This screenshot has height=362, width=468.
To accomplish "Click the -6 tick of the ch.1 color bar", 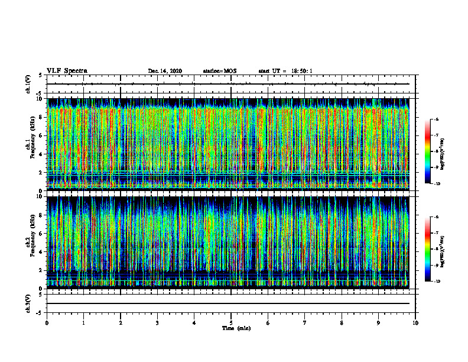I will pyautogui.click(x=436, y=119).
